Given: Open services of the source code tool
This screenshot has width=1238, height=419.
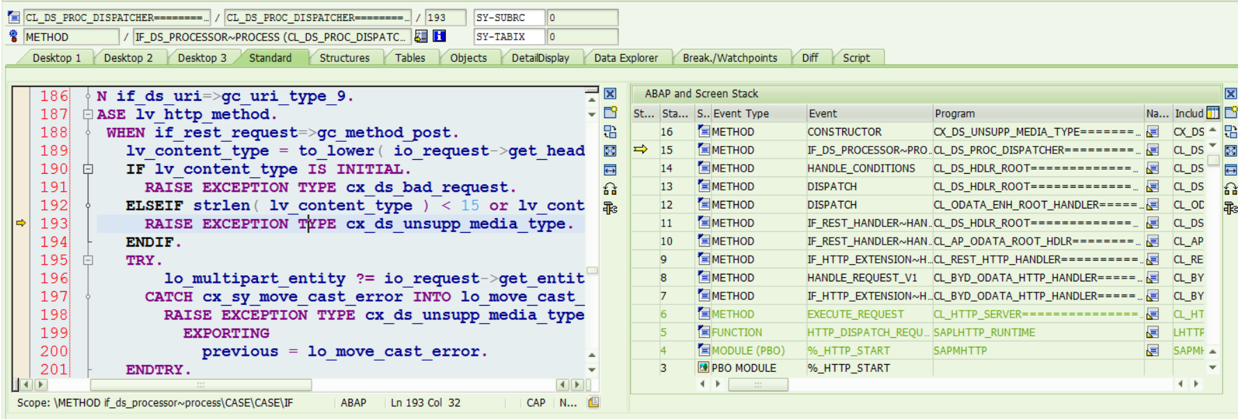Looking at the screenshot, I should click(610, 207).
